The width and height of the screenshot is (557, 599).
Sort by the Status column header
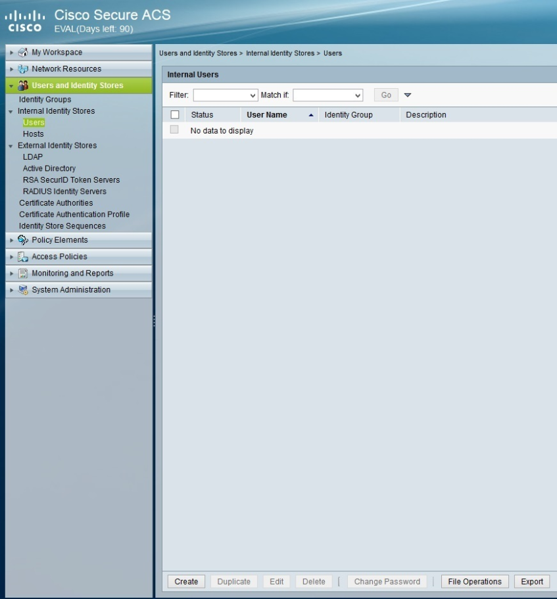pyautogui.click(x=202, y=114)
